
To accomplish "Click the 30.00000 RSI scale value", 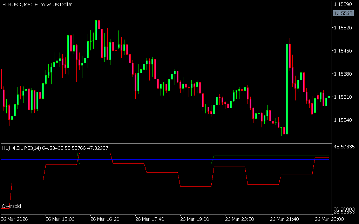I will pyautogui.click(x=344, y=209).
